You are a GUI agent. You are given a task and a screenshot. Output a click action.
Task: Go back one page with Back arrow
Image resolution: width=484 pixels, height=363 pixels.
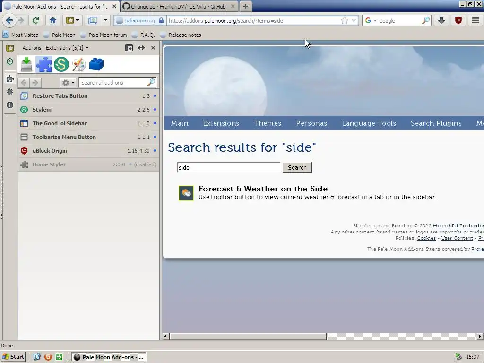(9, 21)
